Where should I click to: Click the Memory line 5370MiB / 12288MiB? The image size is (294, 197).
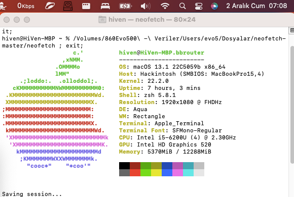(x=165, y=152)
